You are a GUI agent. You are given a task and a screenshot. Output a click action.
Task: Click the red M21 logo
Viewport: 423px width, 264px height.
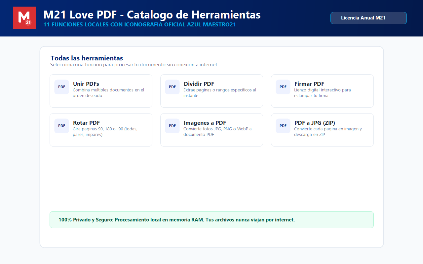pyautogui.click(x=24, y=18)
